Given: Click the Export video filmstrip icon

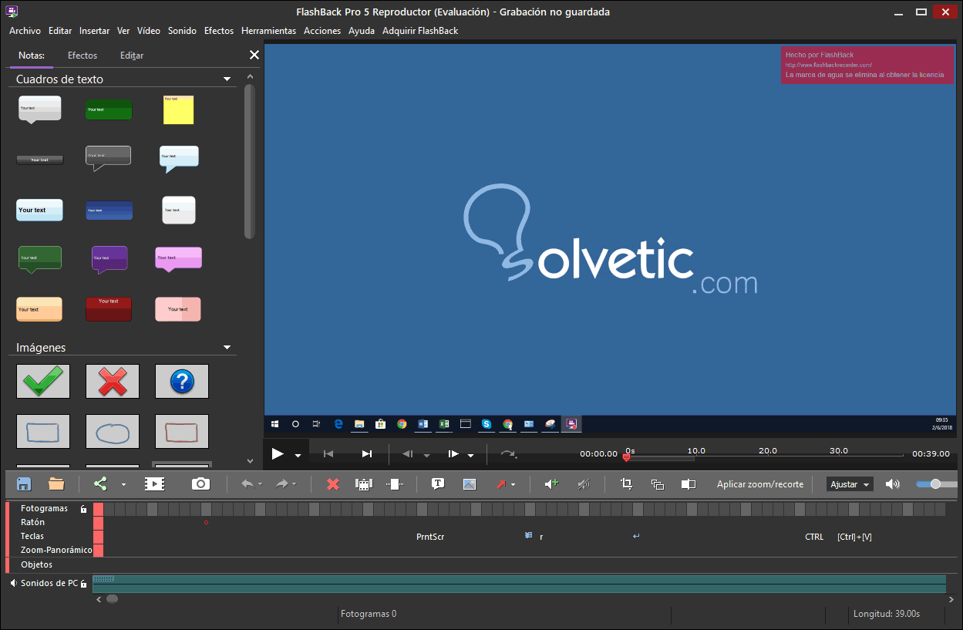Looking at the screenshot, I should coord(154,484).
